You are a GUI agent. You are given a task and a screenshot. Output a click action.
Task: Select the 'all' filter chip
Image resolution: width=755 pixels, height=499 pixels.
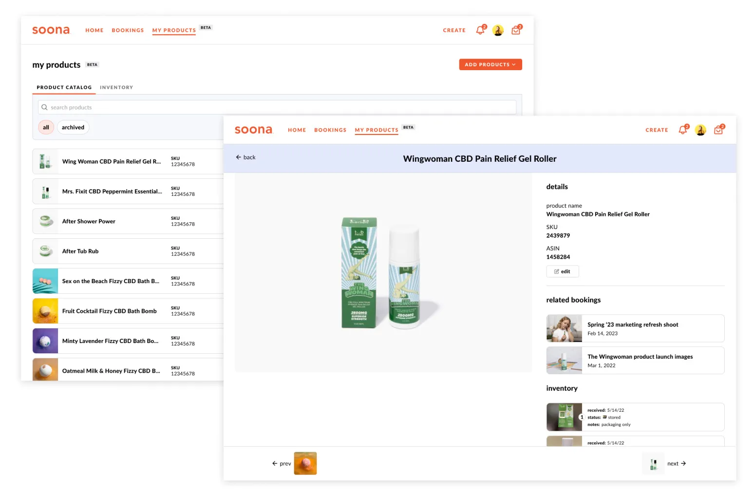click(46, 127)
